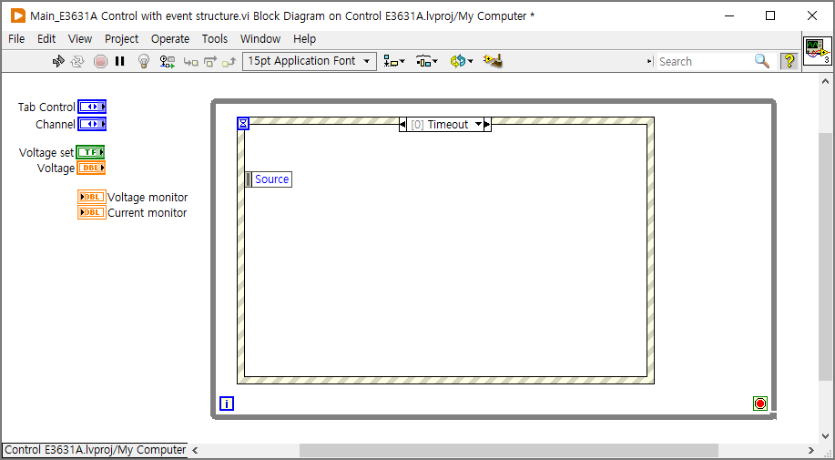Viewport: 835px width, 460px height.
Task: Select the Current monitor indicator terminal
Action: tap(92, 212)
